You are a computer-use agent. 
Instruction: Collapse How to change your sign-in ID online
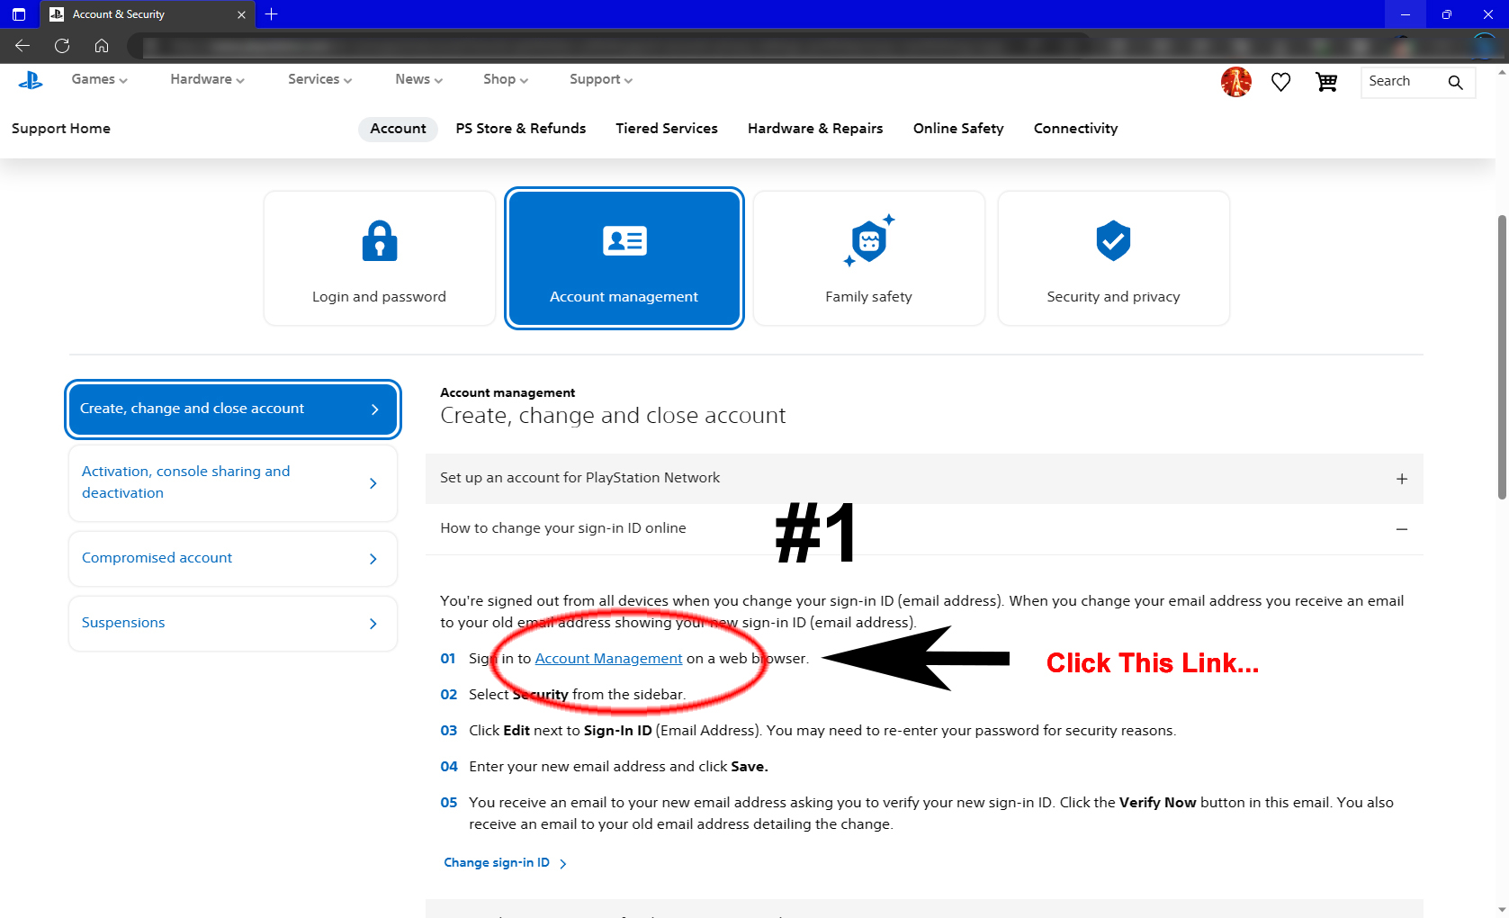pyautogui.click(x=924, y=529)
